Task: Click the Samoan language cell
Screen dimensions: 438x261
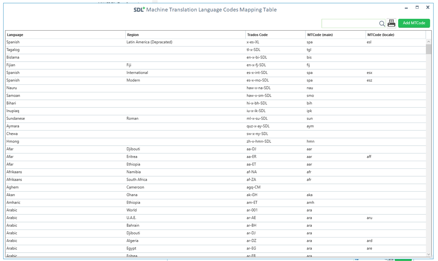Action: click(x=13, y=95)
